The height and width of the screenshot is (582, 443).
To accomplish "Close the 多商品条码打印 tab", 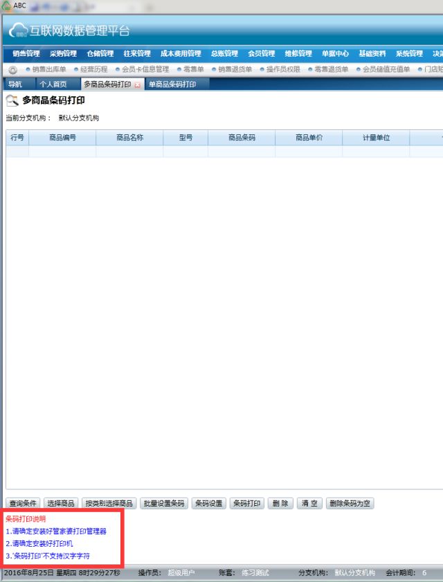I will pyautogui.click(x=137, y=84).
